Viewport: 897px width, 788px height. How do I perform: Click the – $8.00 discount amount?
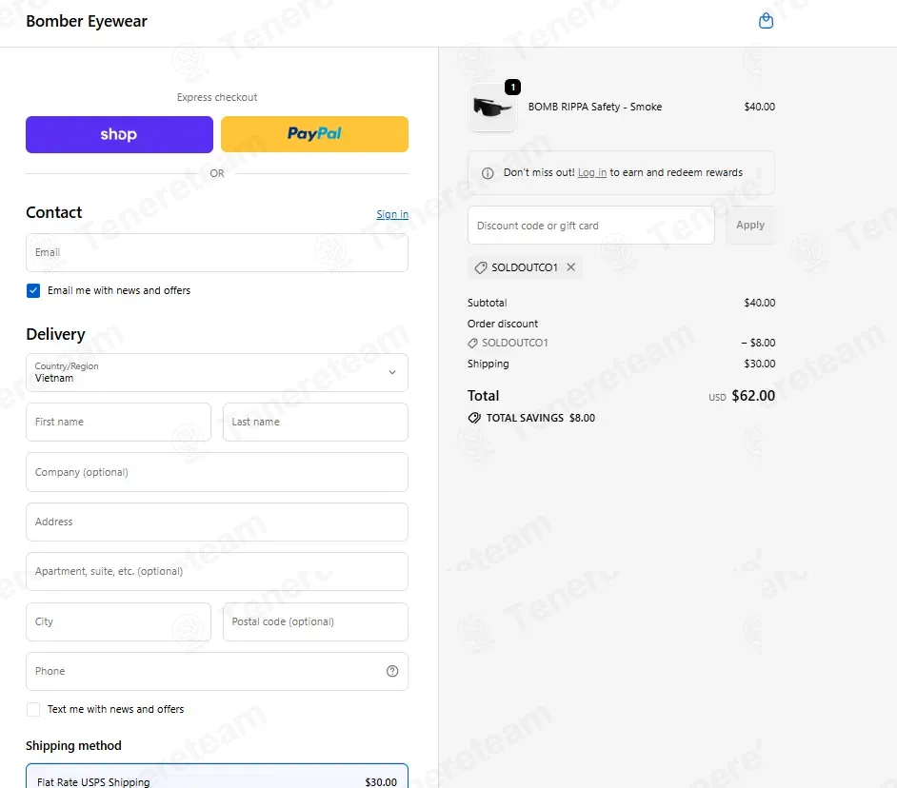pos(758,344)
